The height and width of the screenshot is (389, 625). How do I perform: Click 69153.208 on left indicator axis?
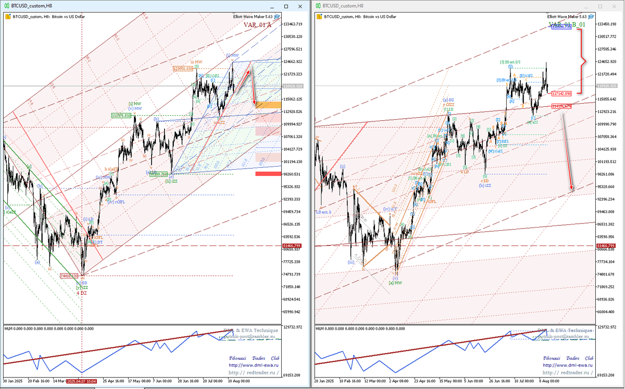pyautogui.click(x=292, y=375)
